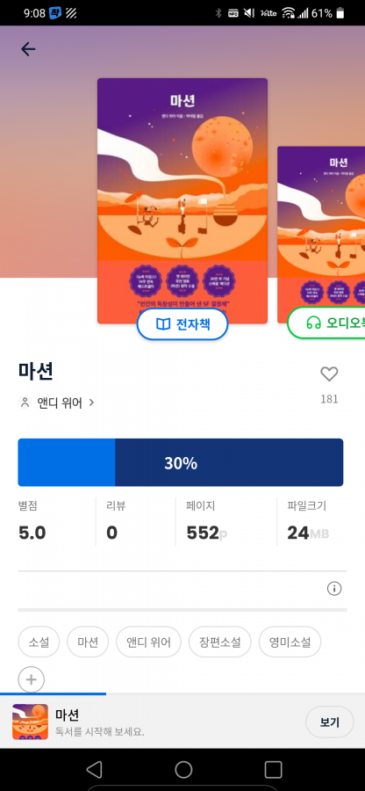
Task: Add a tag with plus icon
Action: [32, 679]
